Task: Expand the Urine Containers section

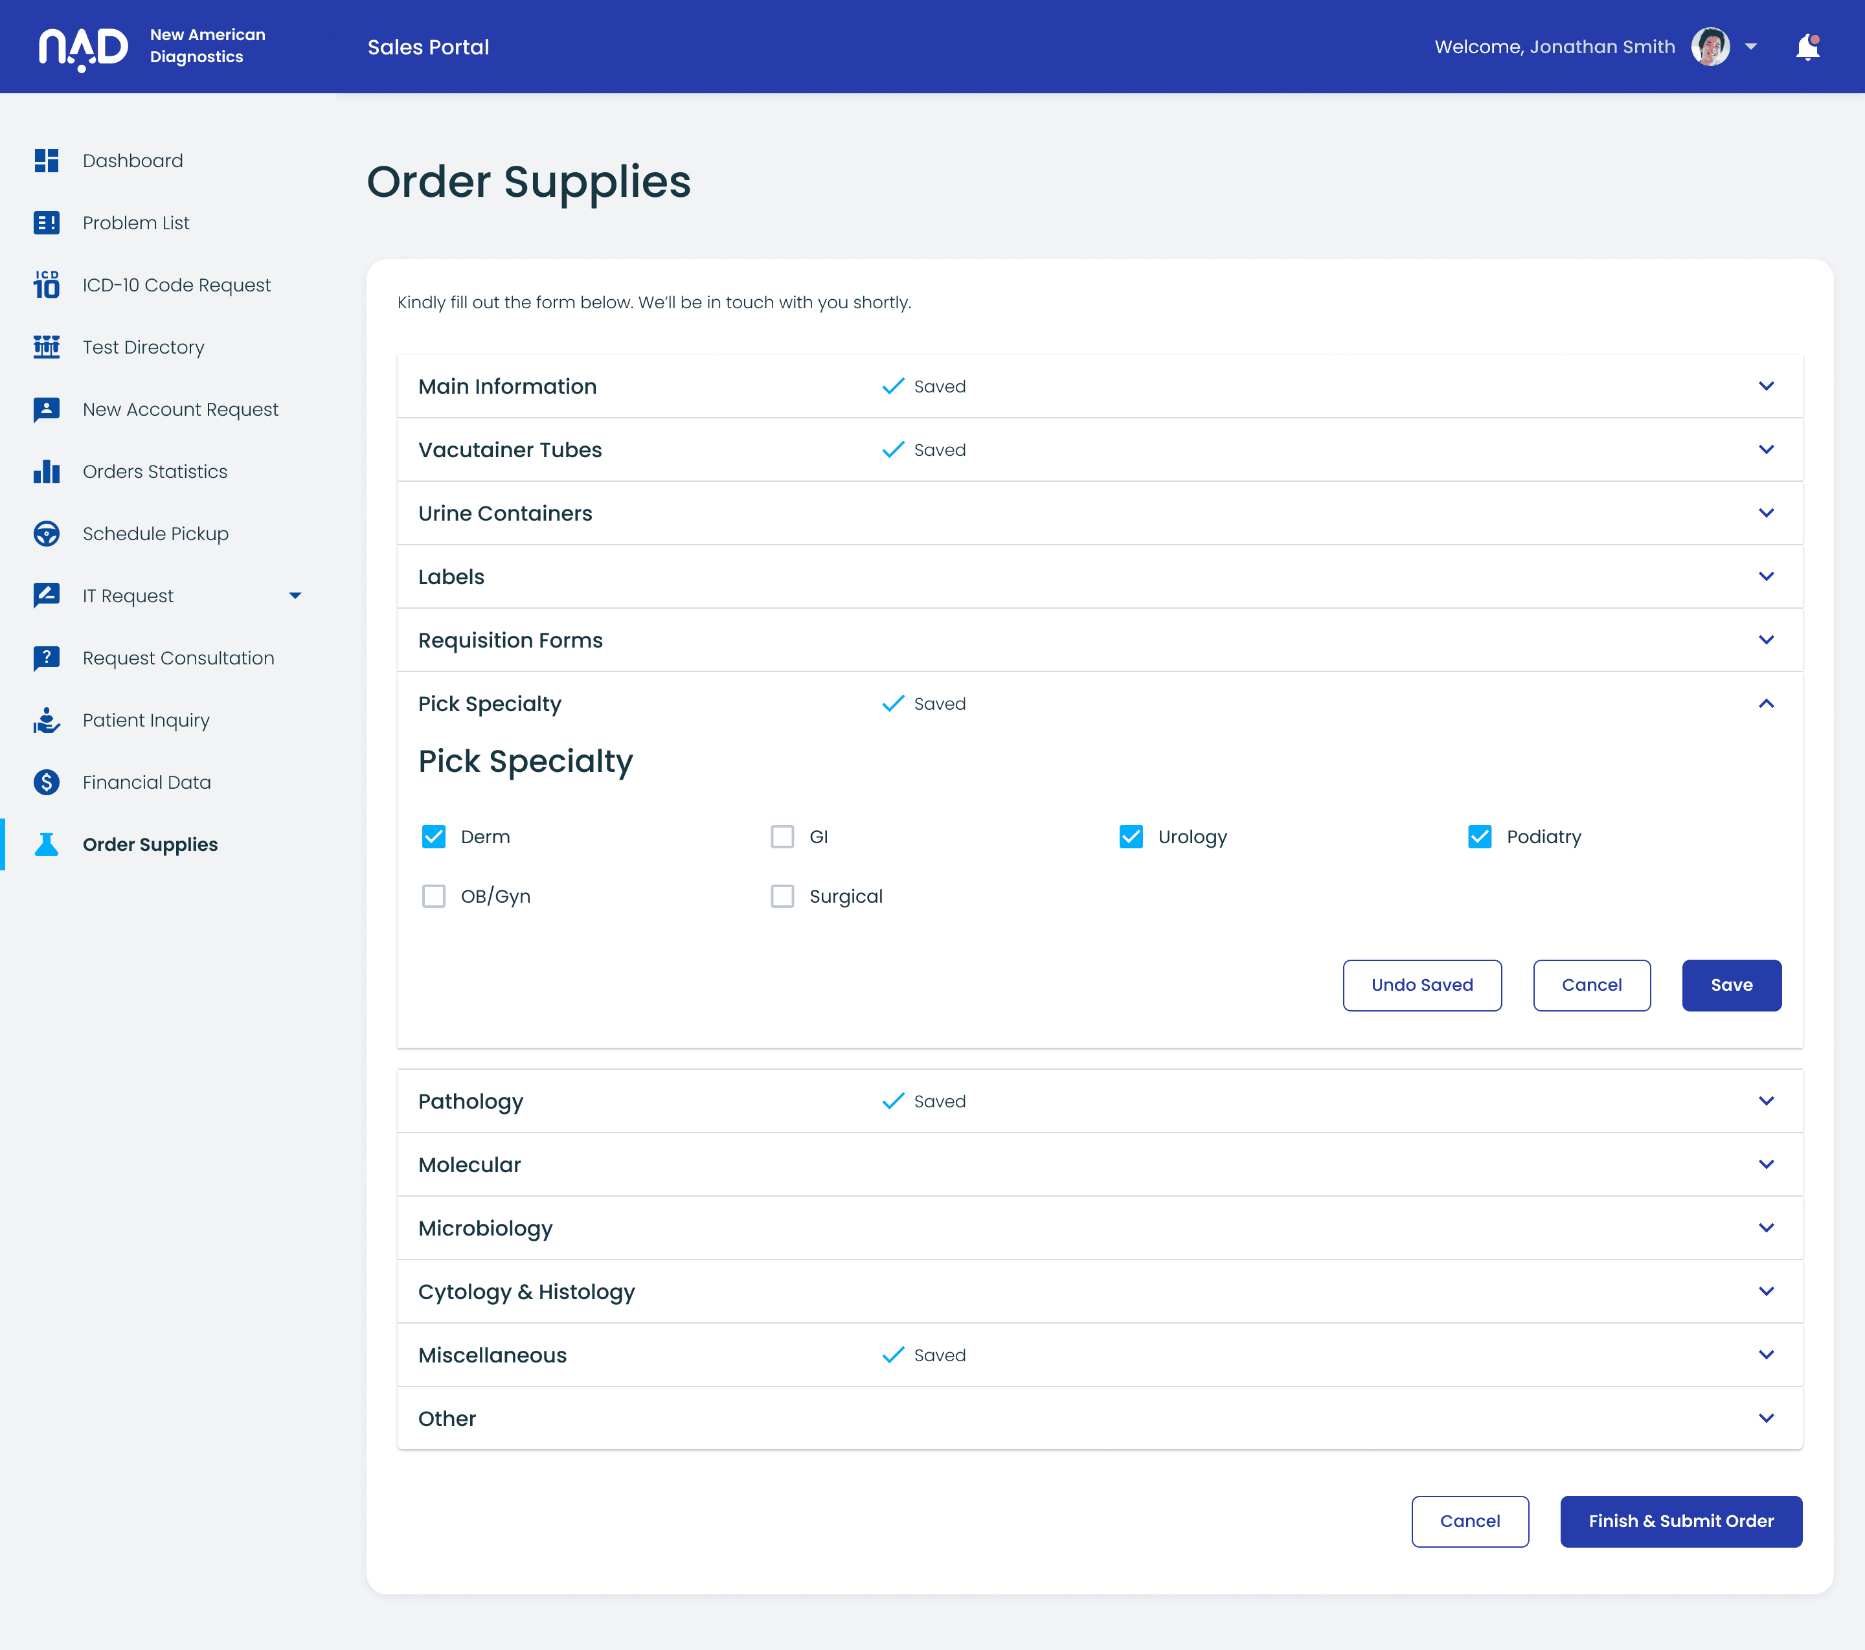Action: click(1100, 513)
